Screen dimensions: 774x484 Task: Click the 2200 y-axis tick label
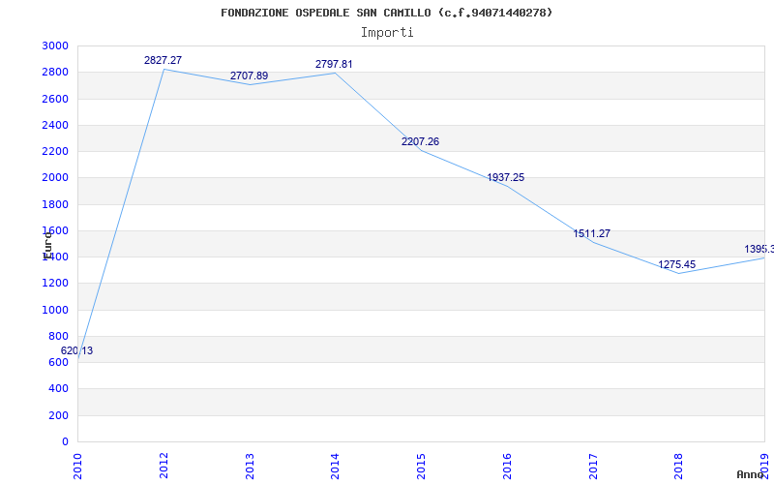pyautogui.click(x=55, y=151)
